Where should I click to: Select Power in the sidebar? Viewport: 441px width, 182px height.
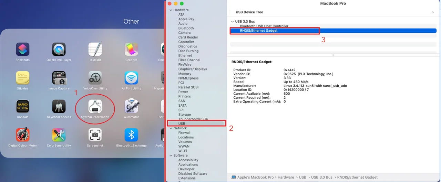pyautogui.click(x=183, y=92)
